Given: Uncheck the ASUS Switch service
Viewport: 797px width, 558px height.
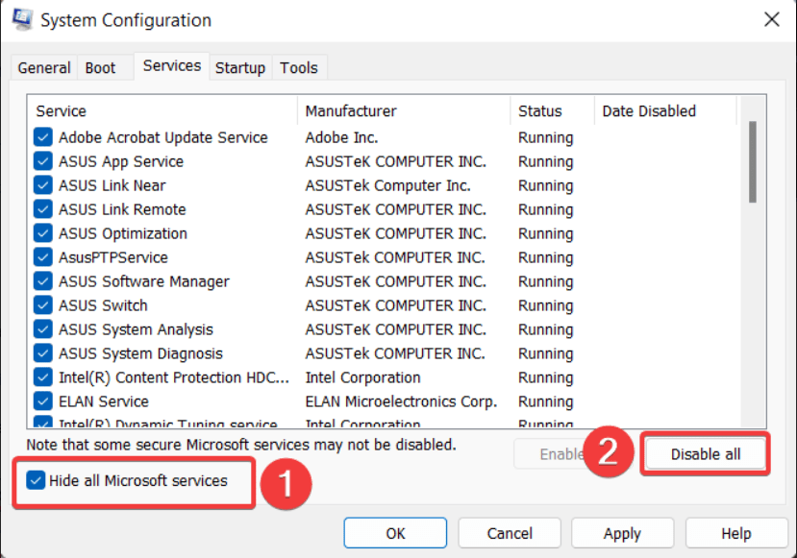Looking at the screenshot, I should [41, 305].
